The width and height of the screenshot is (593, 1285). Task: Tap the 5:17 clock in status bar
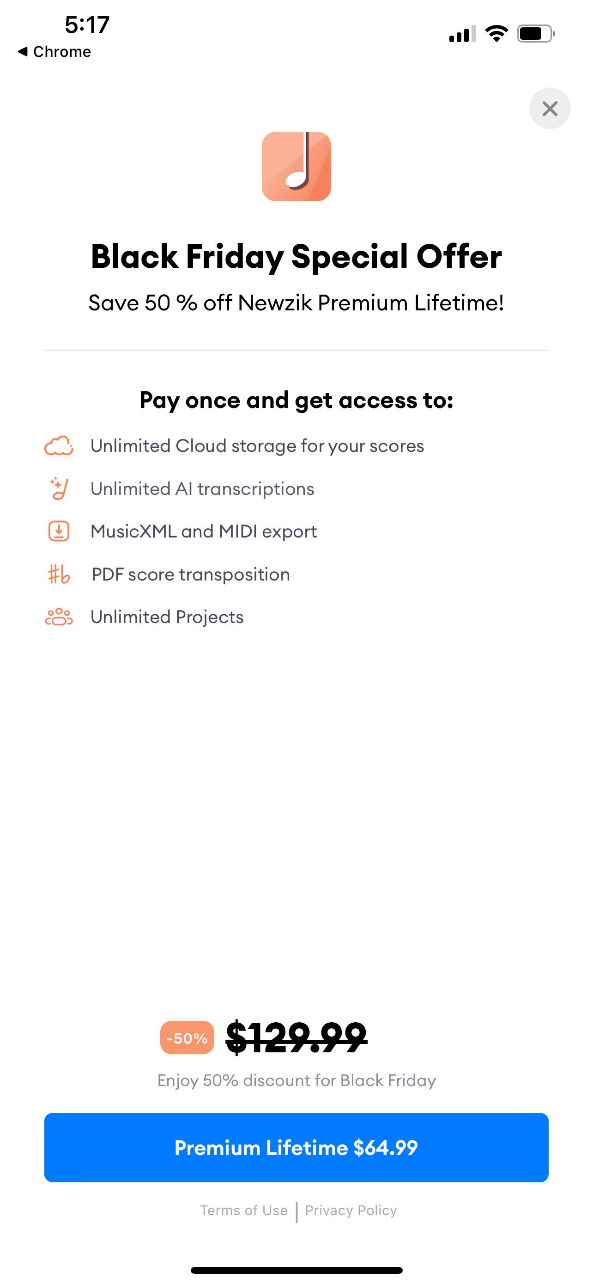tap(87, 25)
